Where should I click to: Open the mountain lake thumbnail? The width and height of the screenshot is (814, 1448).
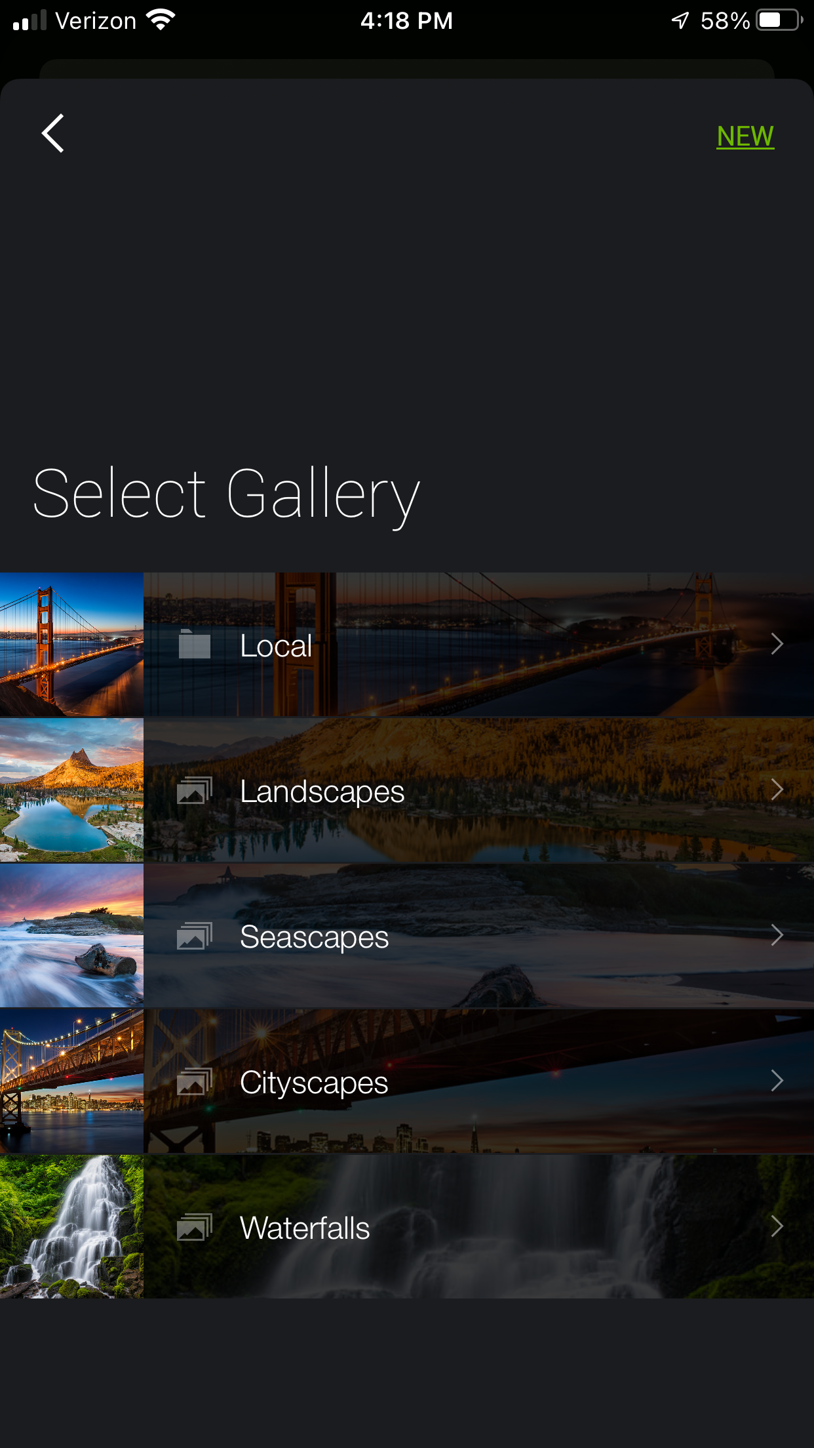71,790
